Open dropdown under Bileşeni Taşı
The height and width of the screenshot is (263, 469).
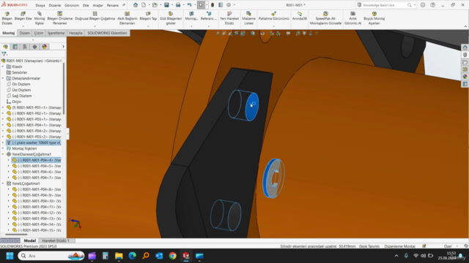click(x=148, y=26)
